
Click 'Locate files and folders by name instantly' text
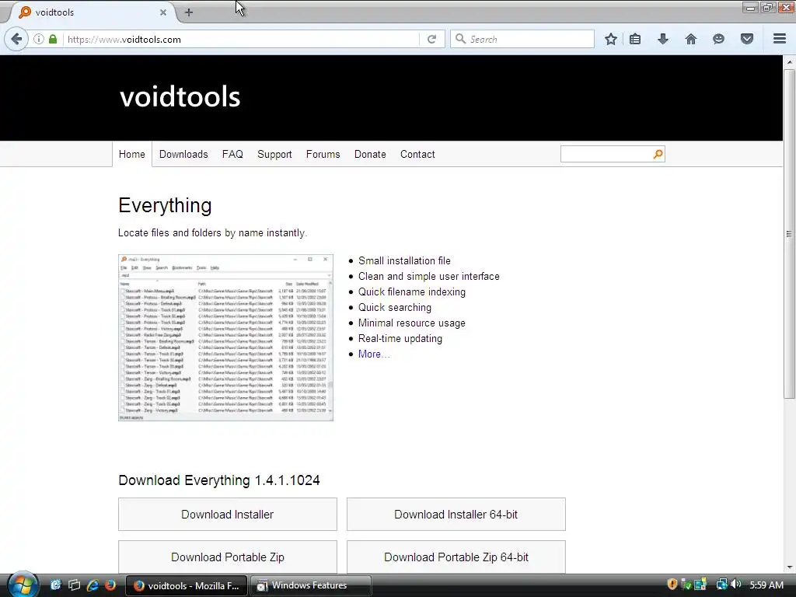coord(213,233)
